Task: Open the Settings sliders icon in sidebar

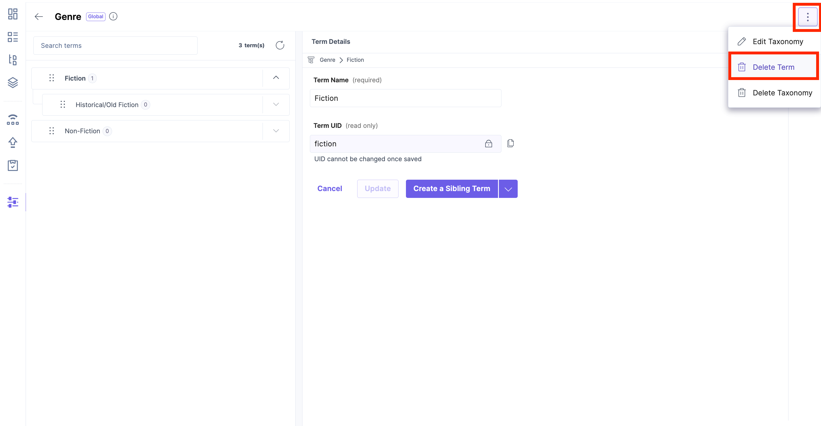Action: 13,202
